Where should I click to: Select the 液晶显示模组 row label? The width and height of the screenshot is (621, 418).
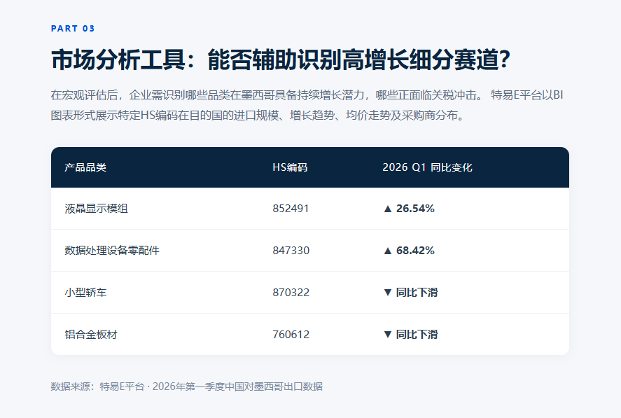pyautogui.click(x=96, y=209)
